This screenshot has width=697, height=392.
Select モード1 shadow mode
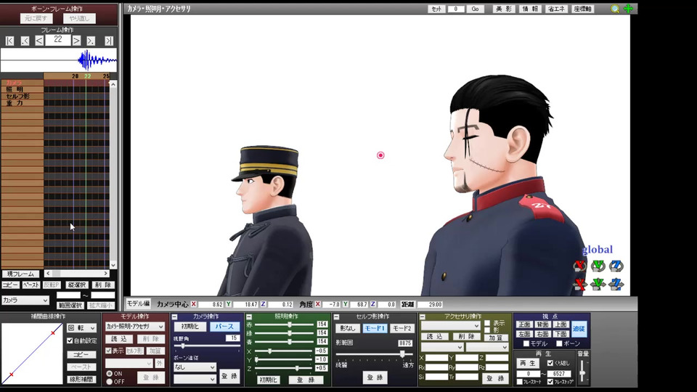[375, 328]
